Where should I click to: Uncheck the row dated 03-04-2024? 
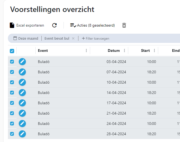point(12,62)
